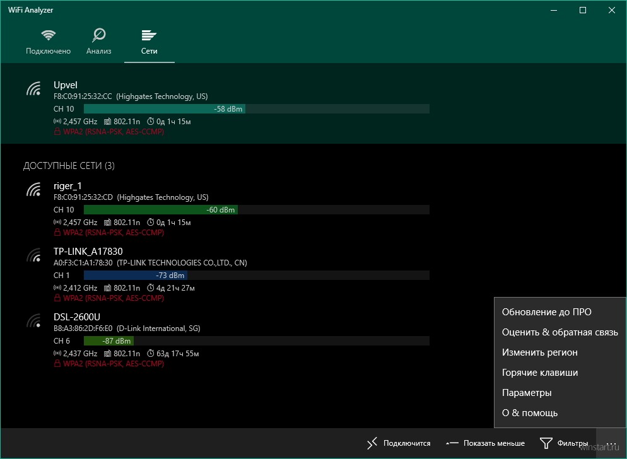
Task: Click the Upvel lock security icon
Action: pyautogui.click(x=57, y=132)
